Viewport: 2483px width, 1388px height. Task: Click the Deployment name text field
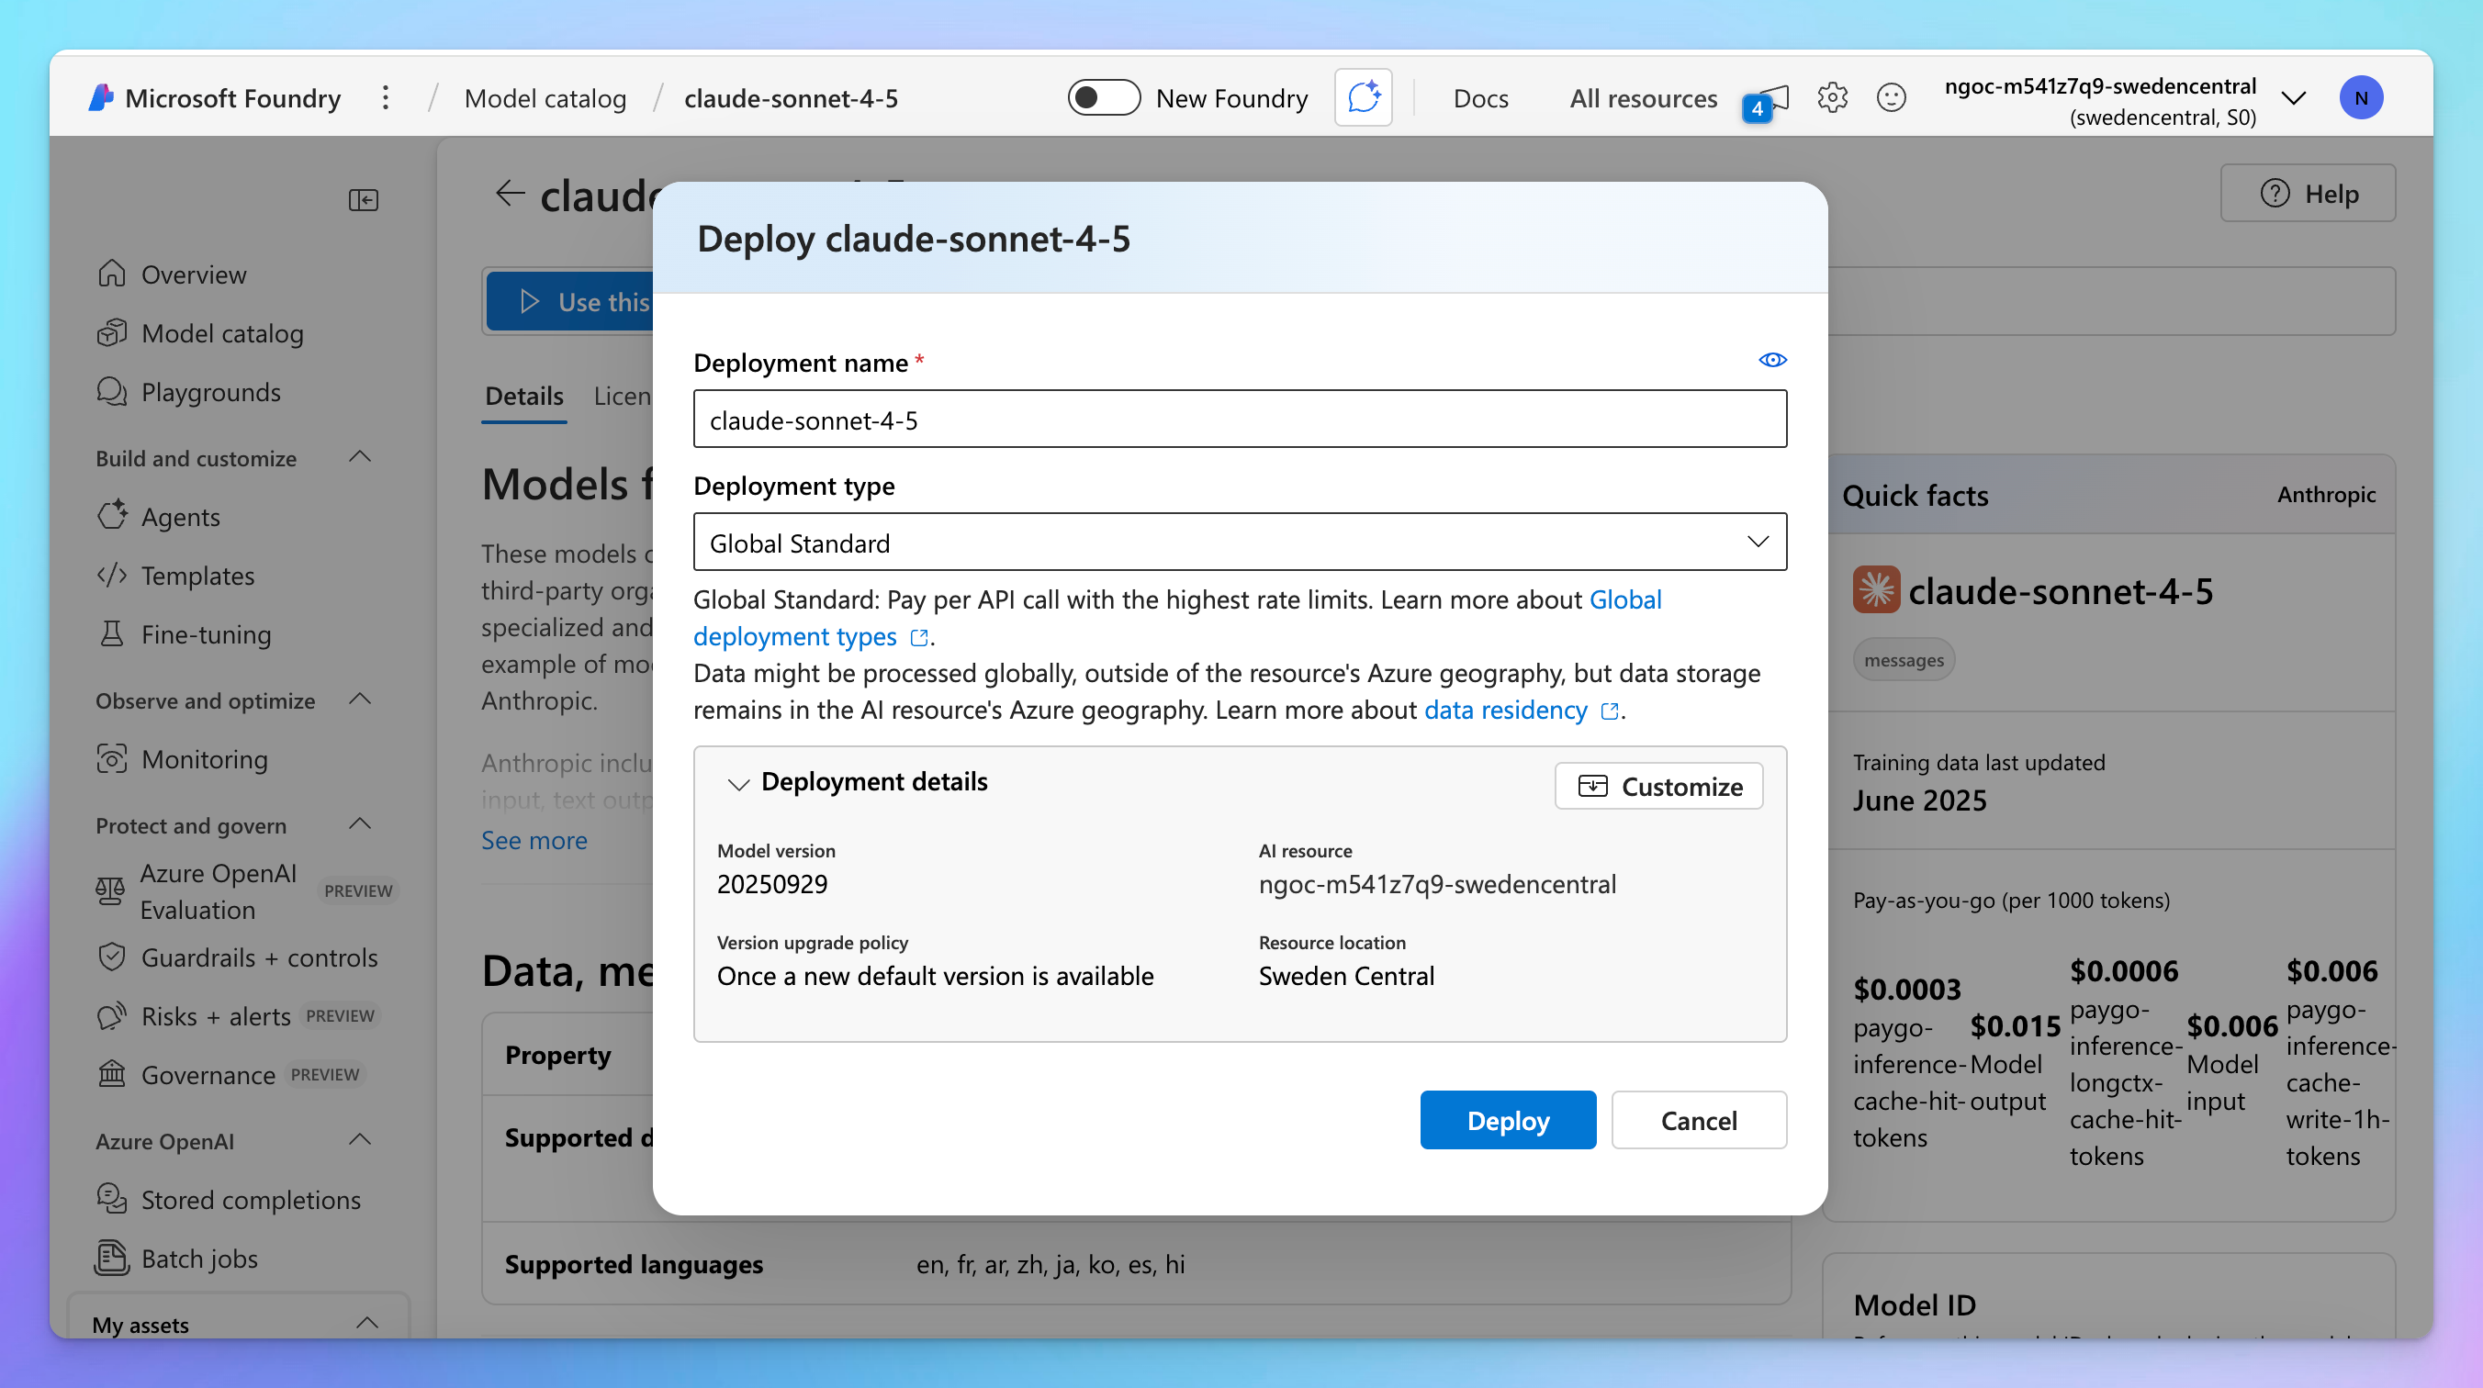1240,420
